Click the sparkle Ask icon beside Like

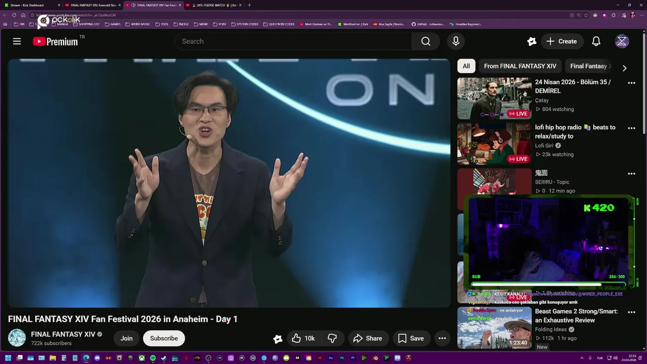(x=278, y=339)
